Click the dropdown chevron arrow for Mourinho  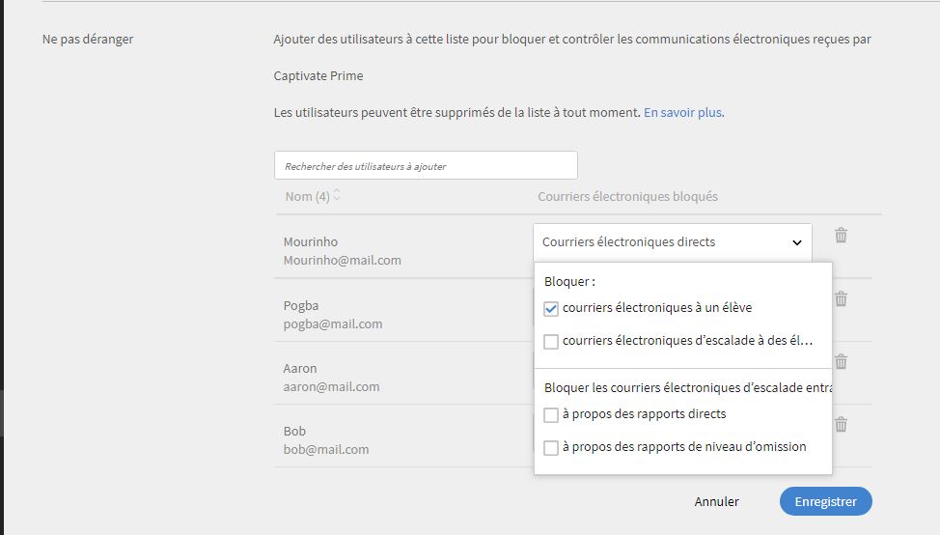pos(797,243)
